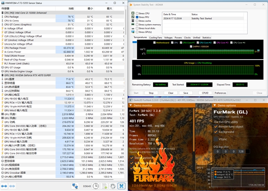The height and width of the screenshot is (191, 268).
Task: Click AIDA64 flame icon in title bar
Action: [131, 5]
